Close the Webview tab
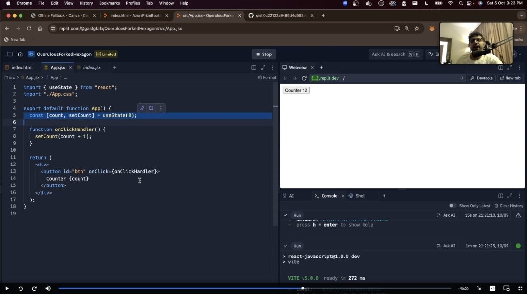 (x=312, y=67)
